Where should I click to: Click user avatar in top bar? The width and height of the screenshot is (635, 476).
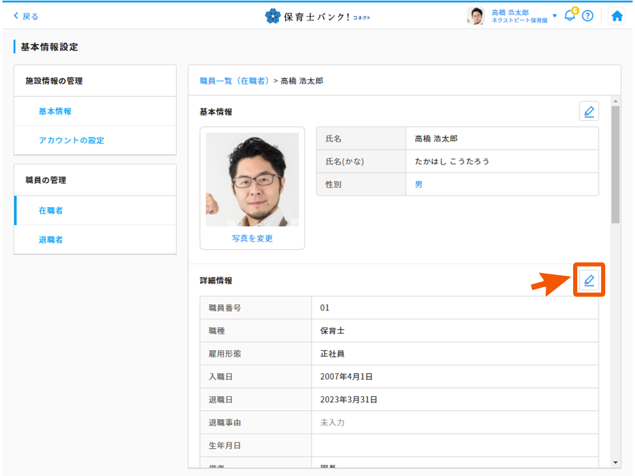476,16
